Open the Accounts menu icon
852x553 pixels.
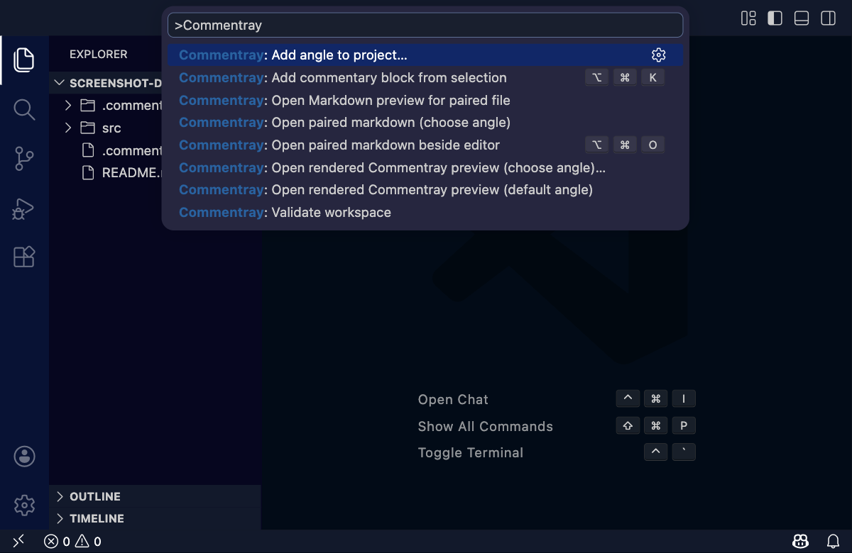pos(24,456)
